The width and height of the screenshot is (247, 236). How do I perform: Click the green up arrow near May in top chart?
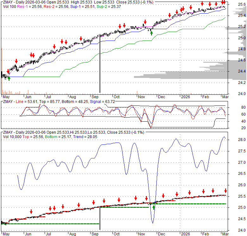[x=9, y=78]
